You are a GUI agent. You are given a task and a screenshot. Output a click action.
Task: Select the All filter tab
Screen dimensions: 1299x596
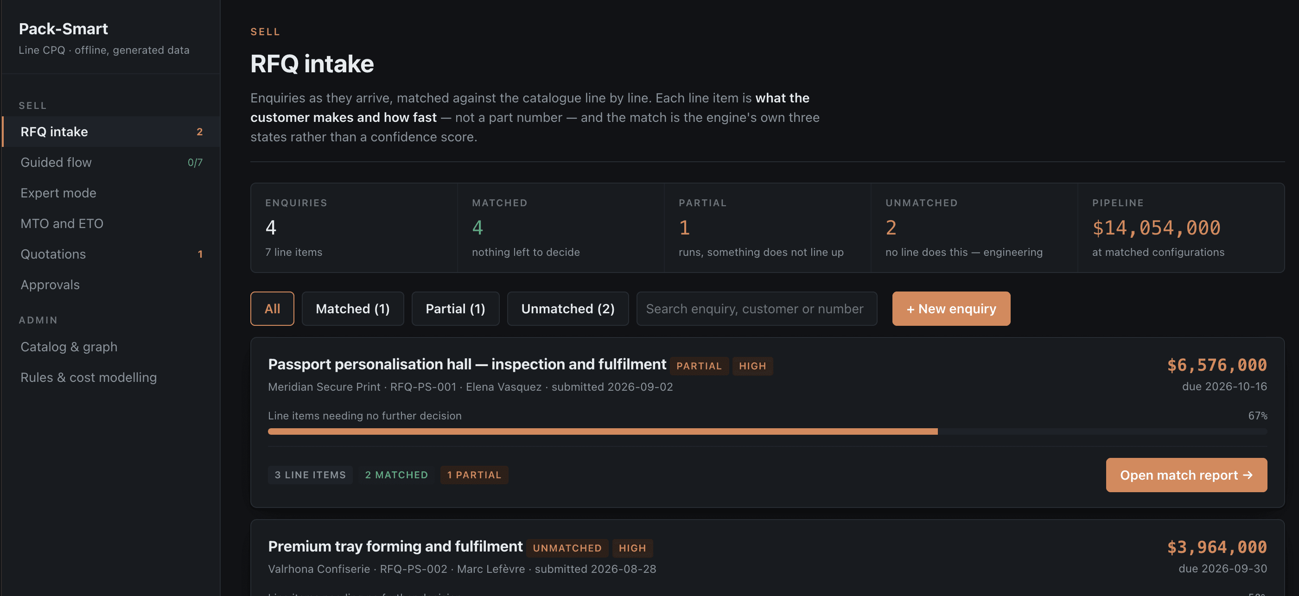click(272, 309)
